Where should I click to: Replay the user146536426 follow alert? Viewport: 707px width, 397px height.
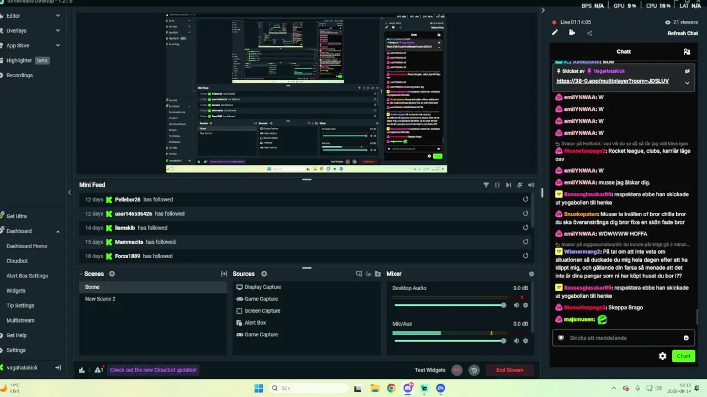pos(525,214)
